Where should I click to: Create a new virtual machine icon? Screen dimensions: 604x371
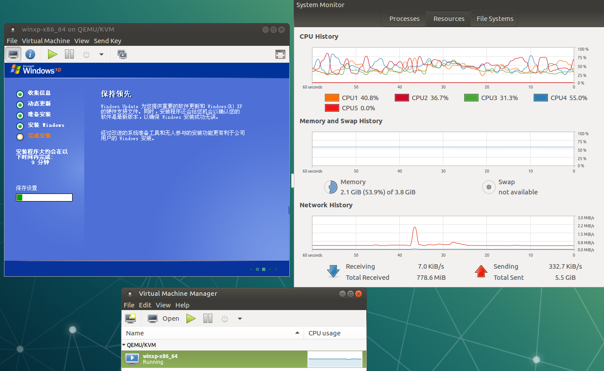[130, 319]
